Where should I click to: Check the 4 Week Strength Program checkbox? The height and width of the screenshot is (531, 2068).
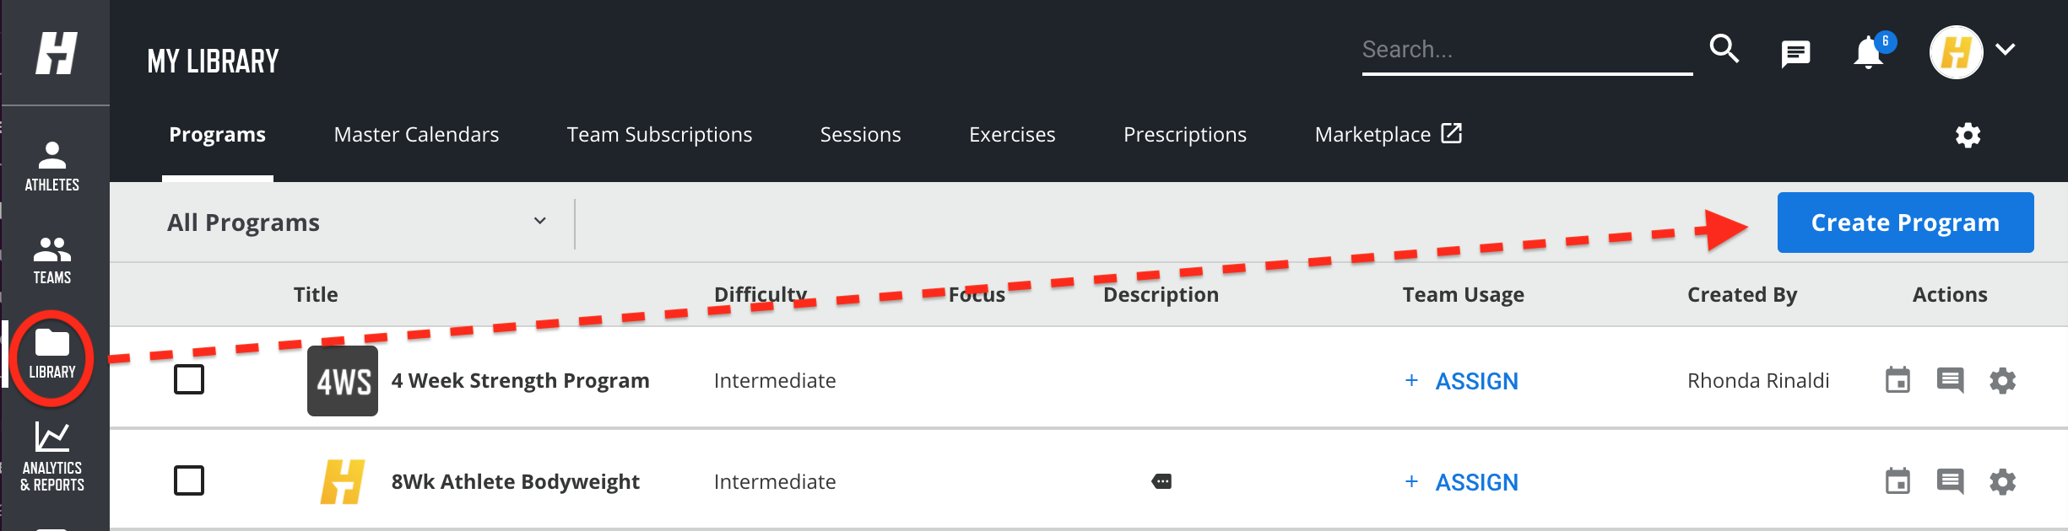(189, 379)
